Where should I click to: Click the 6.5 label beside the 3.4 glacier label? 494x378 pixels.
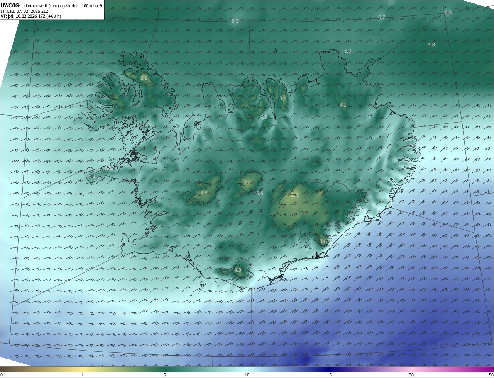(260, 193)
